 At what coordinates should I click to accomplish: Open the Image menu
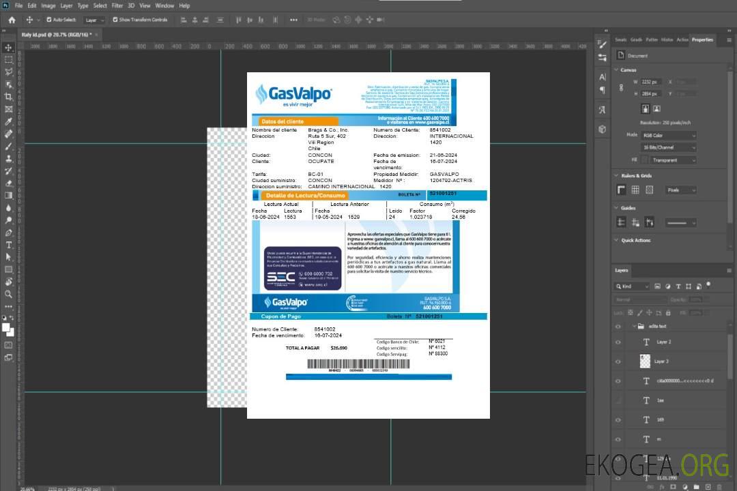click(48, 5)
